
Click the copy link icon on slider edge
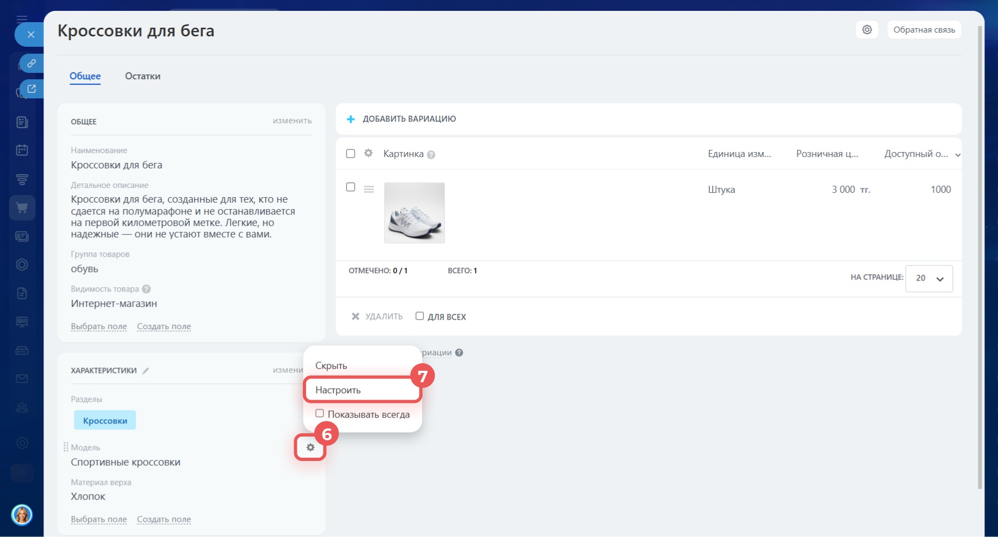(31, 64)
